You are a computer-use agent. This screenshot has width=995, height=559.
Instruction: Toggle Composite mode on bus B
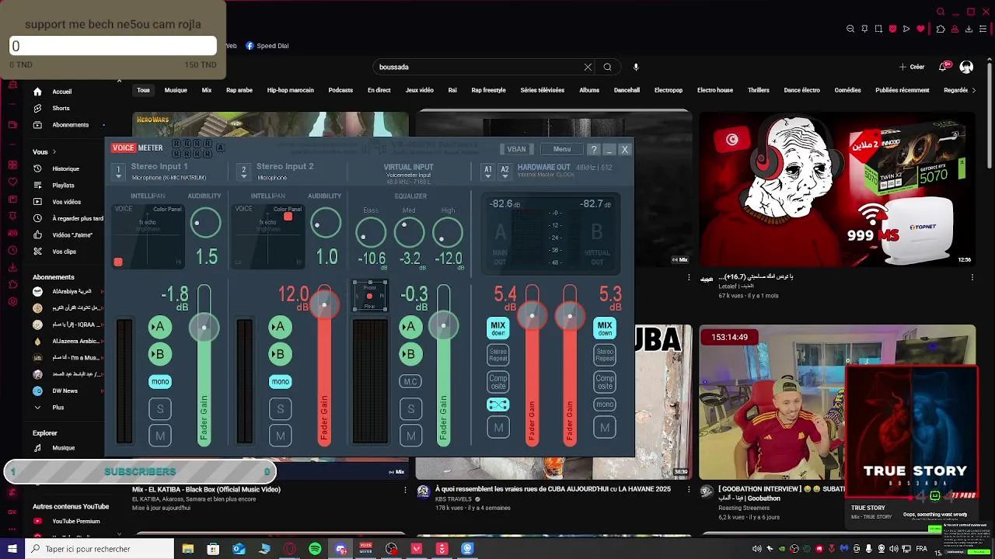coord(605,382)
